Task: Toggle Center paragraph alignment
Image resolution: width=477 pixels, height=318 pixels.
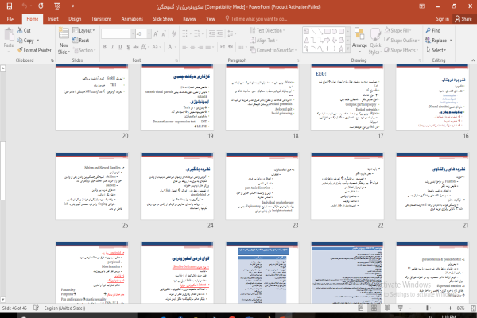Action: pyautogui.click(x=192, y=47)
